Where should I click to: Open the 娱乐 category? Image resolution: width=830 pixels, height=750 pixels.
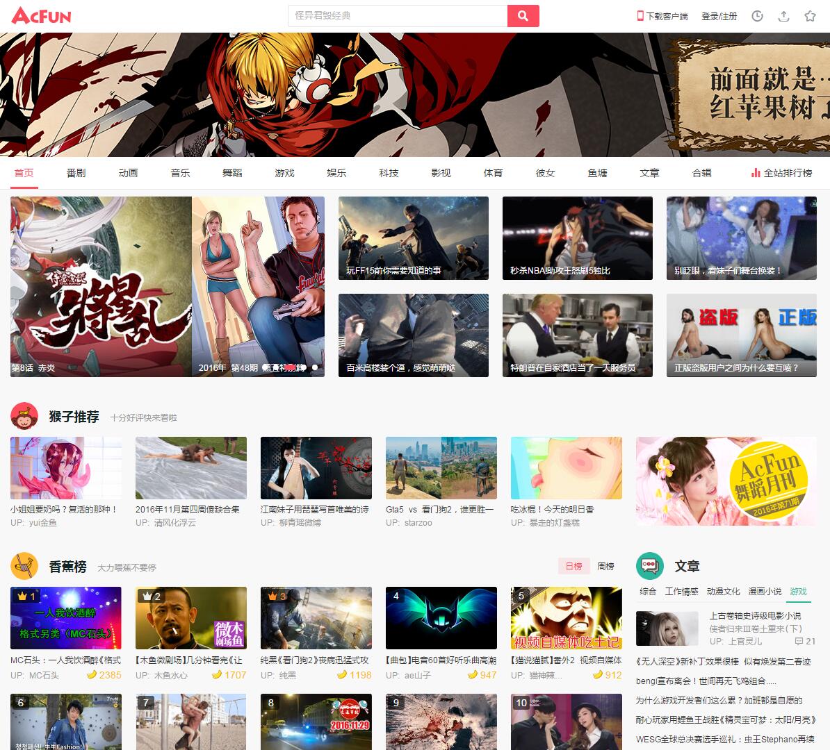(336, 173)
